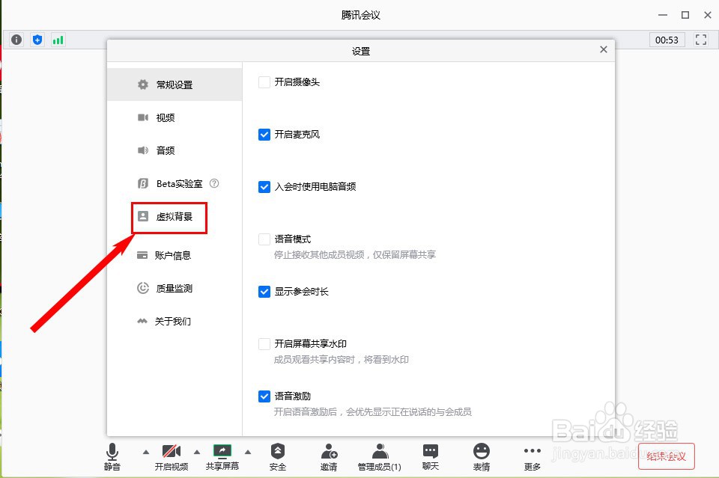End the meeting (结束会议) button
The height and width of the screenshot is (478, 719).
coord(667,456)
